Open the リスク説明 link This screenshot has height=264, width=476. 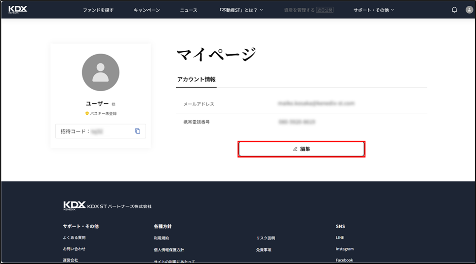pyautogui.click(x=266, y=238)
